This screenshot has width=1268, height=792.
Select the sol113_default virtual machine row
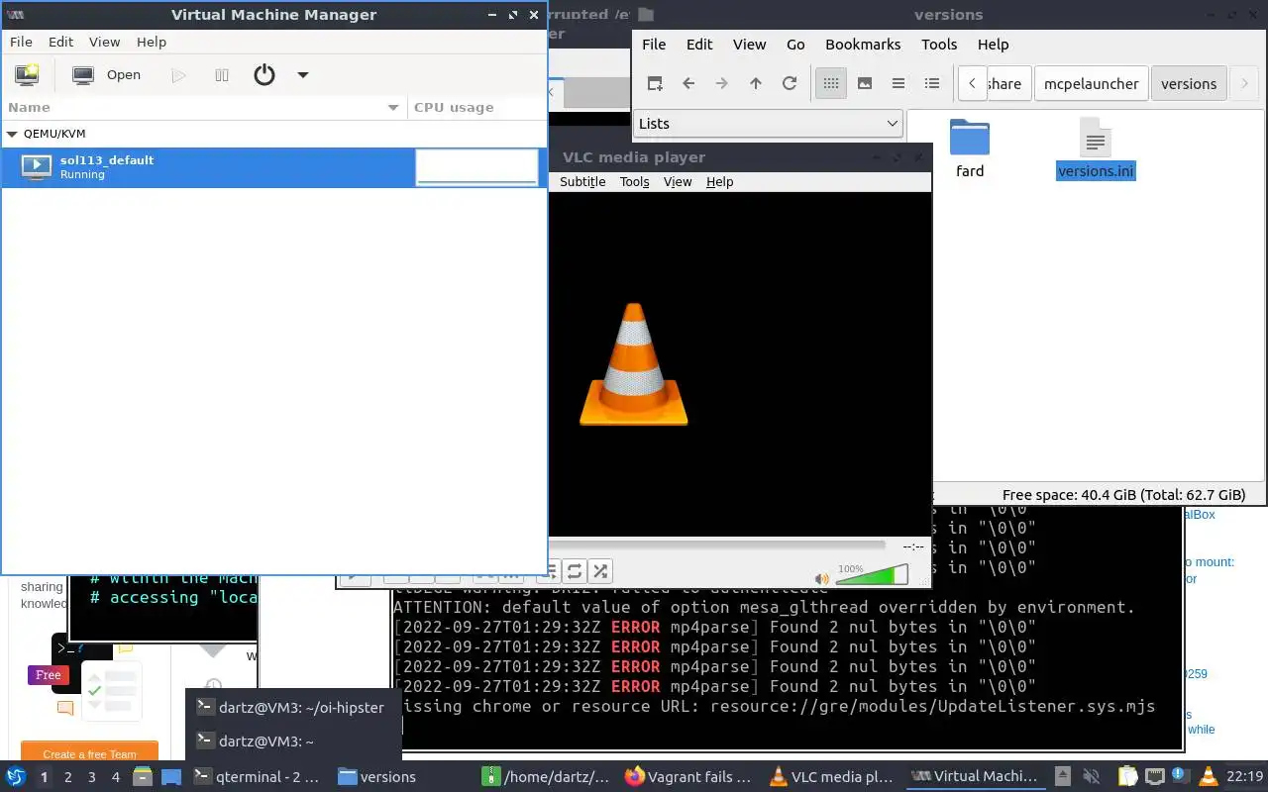coord(273,167)
